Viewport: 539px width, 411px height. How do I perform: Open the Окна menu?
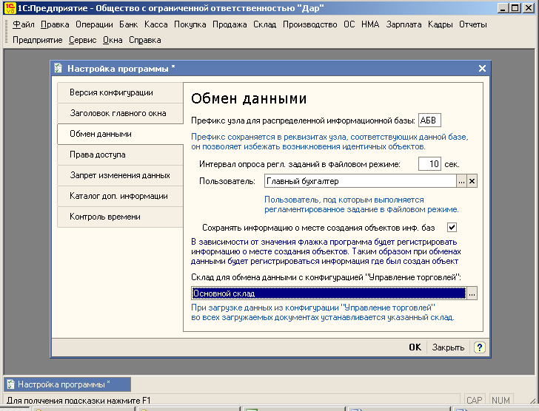[x=113, y=40]
